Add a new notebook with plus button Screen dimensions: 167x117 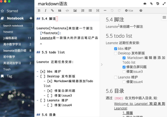(x=31, y=18)
